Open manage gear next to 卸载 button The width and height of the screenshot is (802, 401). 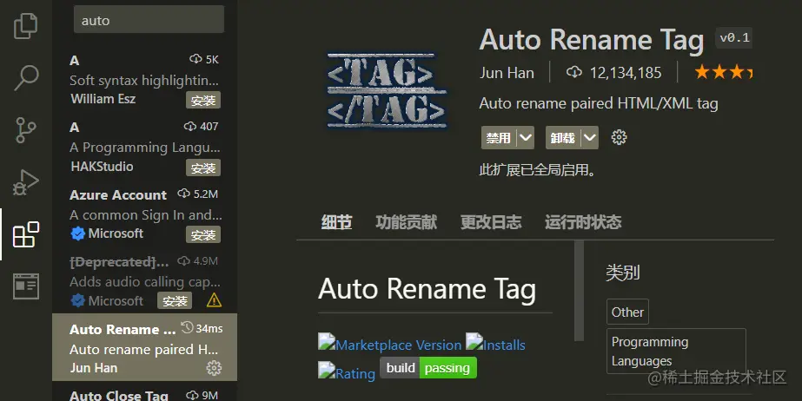click(x=619, y=137)
